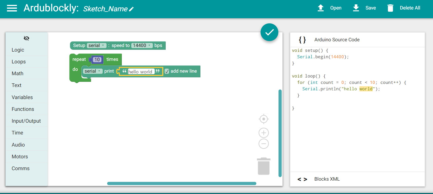This screenshot has width=433, height=194.
Task: Click the workspace trash can
Action: coord(264,166)
